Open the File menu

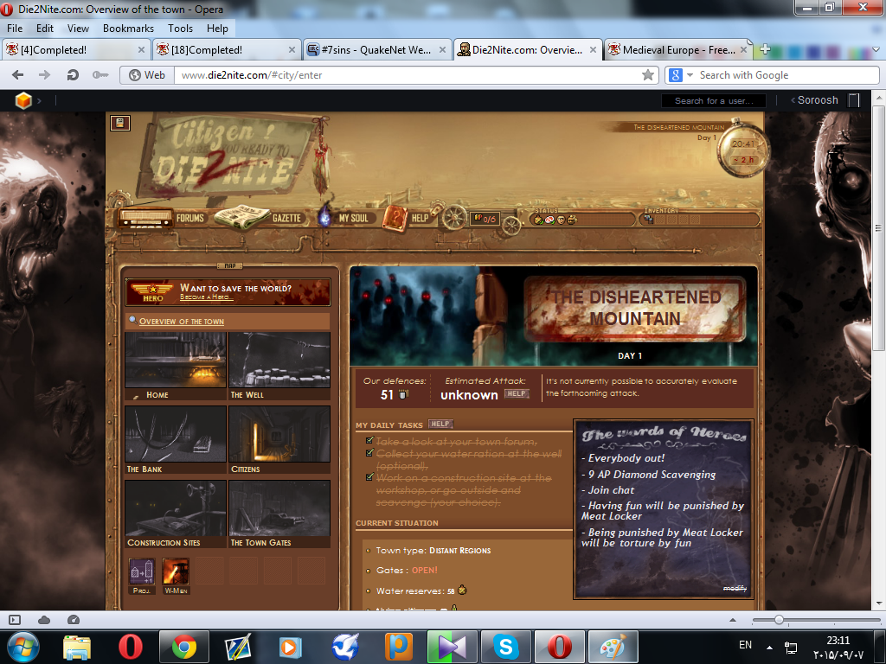pos(15,29)
